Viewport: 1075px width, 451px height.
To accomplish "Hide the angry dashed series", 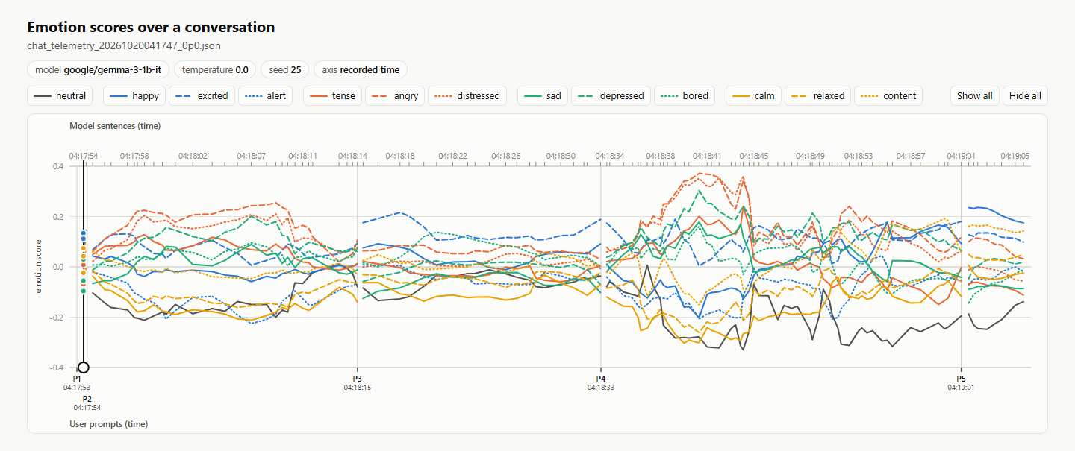I will point(395,95).
